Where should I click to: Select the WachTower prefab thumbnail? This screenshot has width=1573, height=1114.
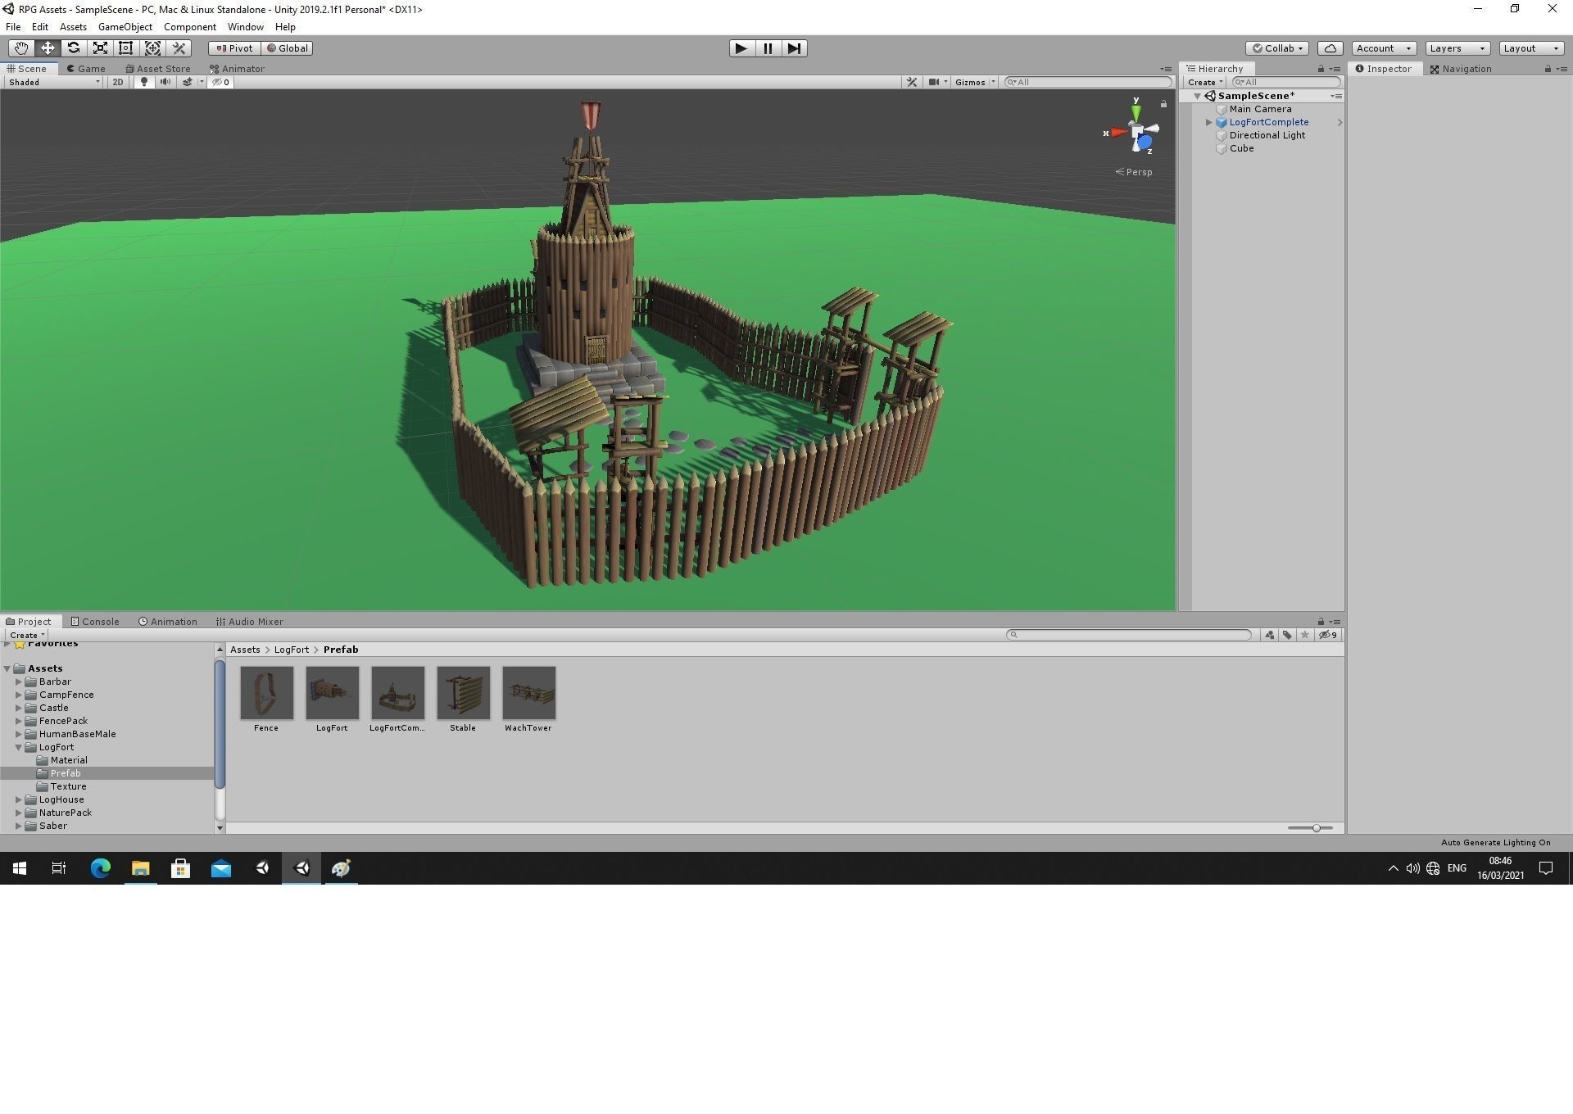pyautogui.click(x=528, y=692)
